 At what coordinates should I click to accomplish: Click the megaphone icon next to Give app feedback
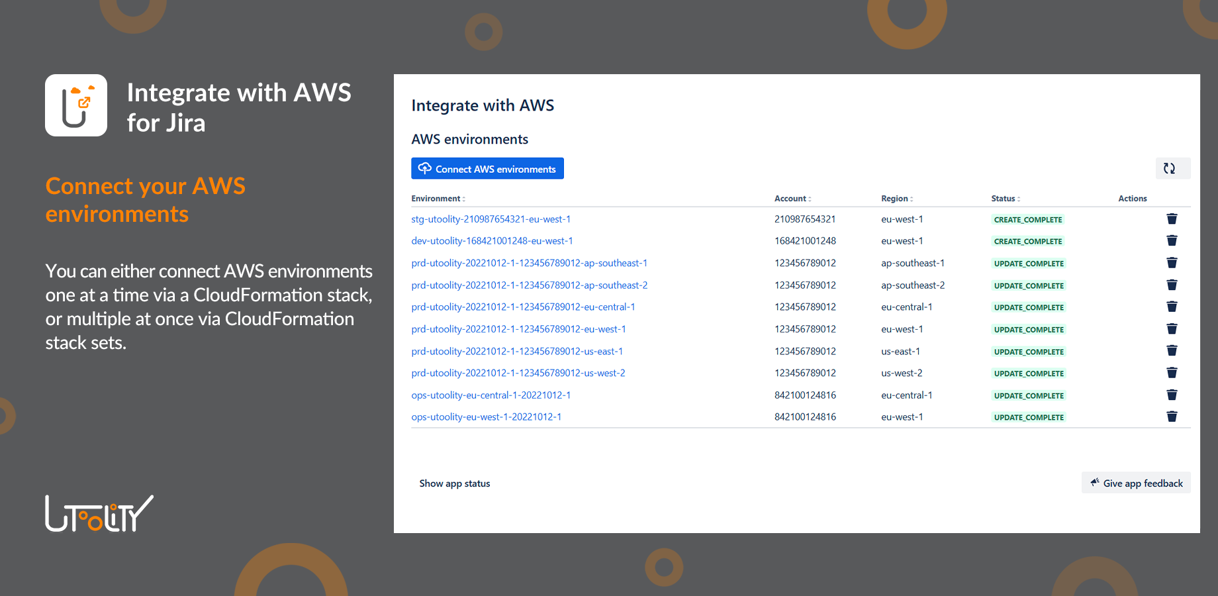1095,482
